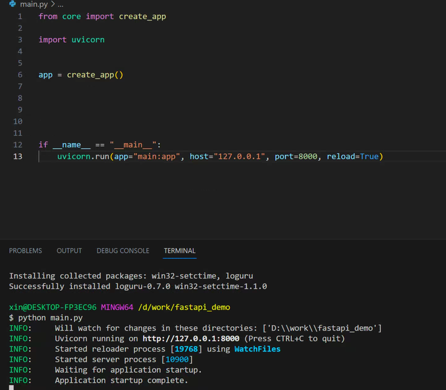Click 'WatchFiles' in terminal output
The height and width of the screenshot is (390, 446).
pyautogui.click(x=258, y=349)
